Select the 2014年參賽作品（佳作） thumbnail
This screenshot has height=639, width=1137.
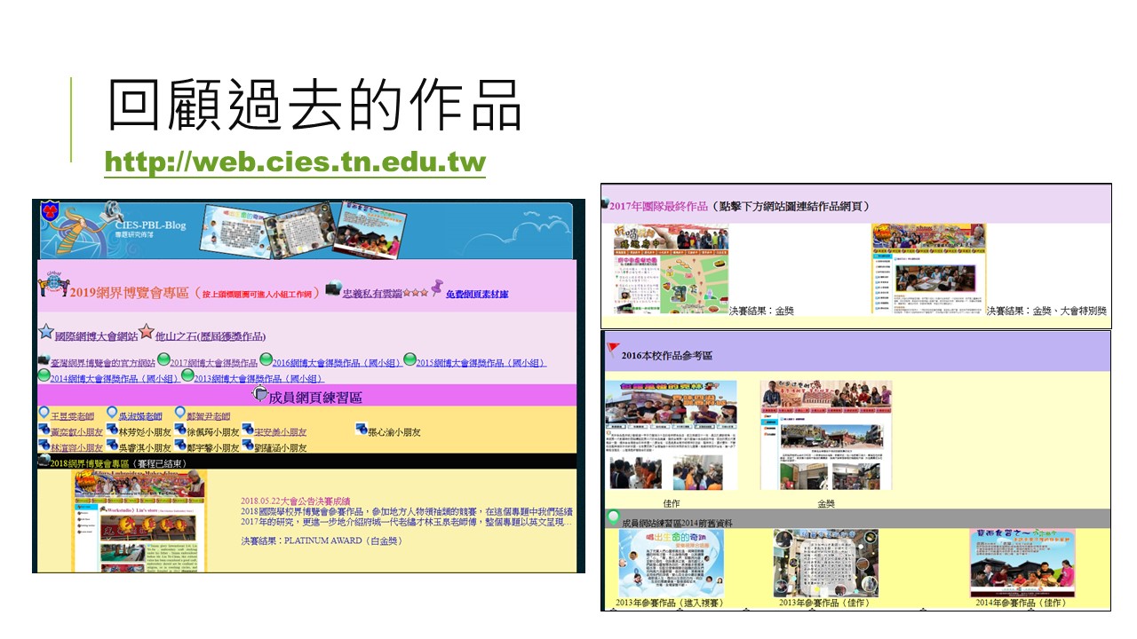pos(1022,563)
